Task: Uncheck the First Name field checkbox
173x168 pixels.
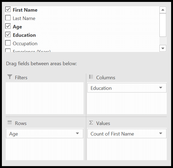Action: coord(8,9)
